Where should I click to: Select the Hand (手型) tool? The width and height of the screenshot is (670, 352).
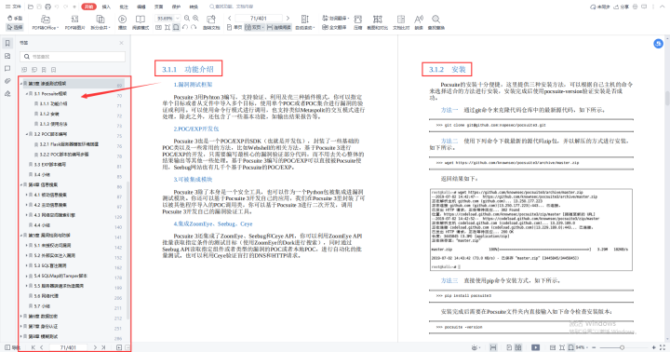click(x=15, y=19)
